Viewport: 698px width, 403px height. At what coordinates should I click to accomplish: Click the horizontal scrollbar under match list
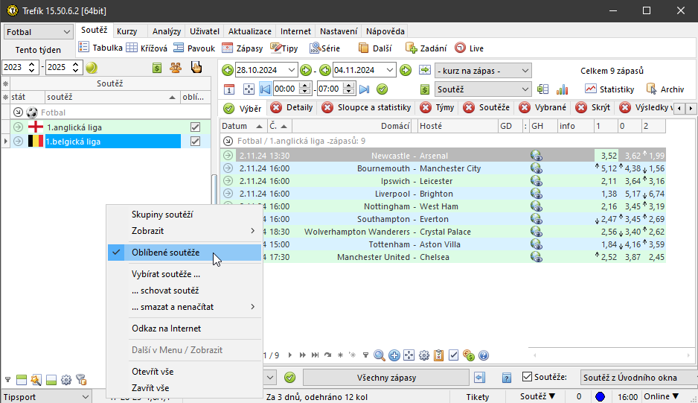pos(612,355)
